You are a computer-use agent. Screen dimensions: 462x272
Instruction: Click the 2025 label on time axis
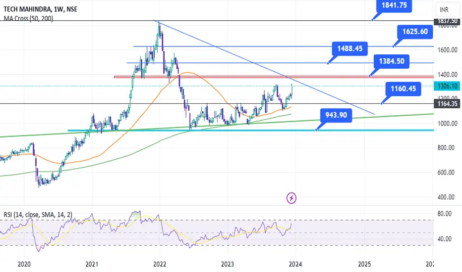364,265
